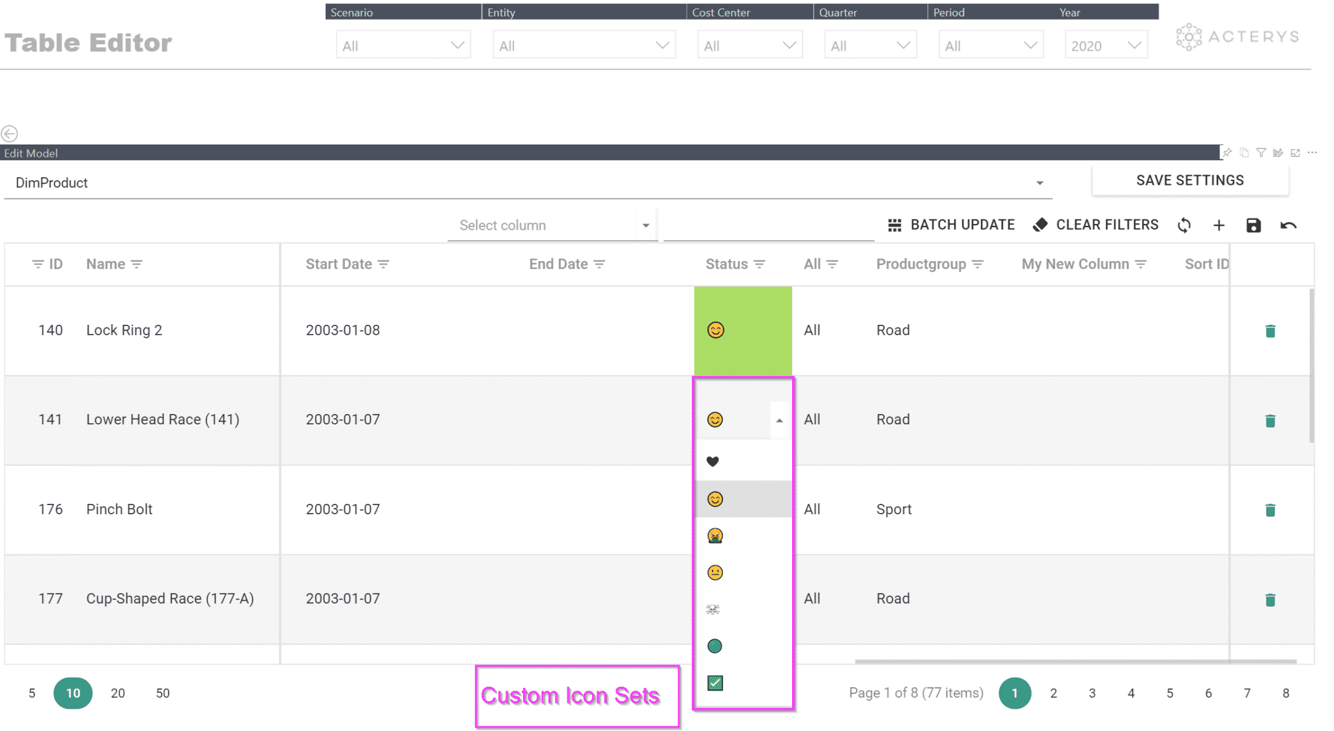Click the more options ellipsis on the visual
This screenshot has width=1334, height=731.
click(1313, 152)
